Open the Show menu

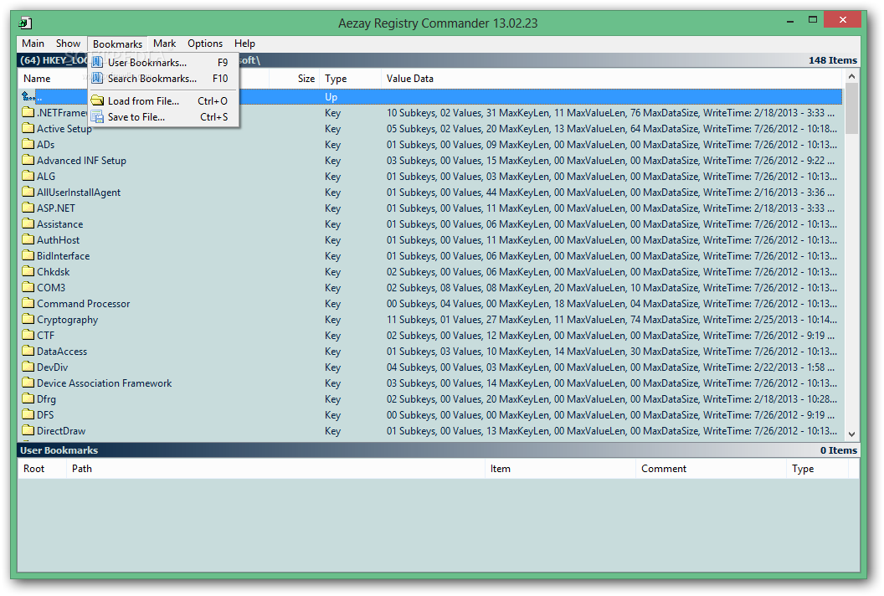coord(68,44)
